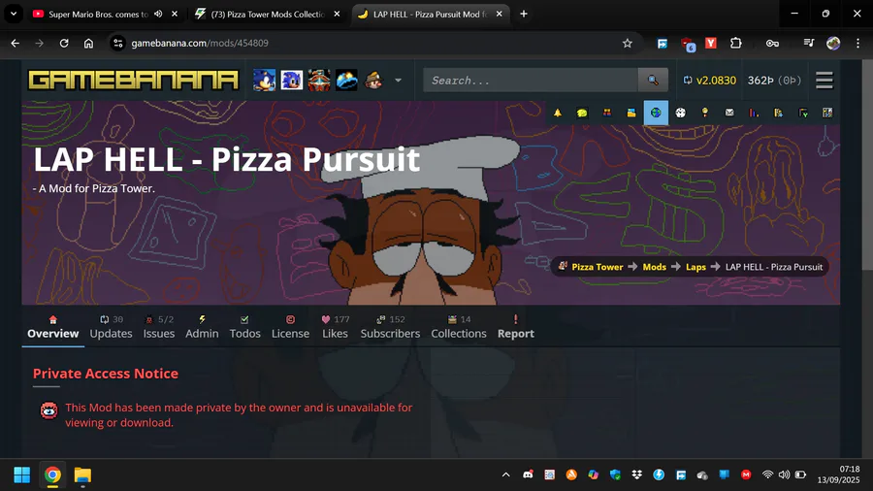Click the site information icon in address bar
873x491 pixels.
pyautogui.click(x=117, y=43)
